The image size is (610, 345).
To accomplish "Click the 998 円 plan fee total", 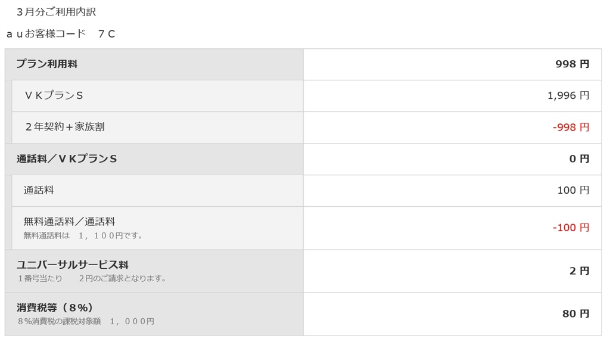I will (572, 64).
